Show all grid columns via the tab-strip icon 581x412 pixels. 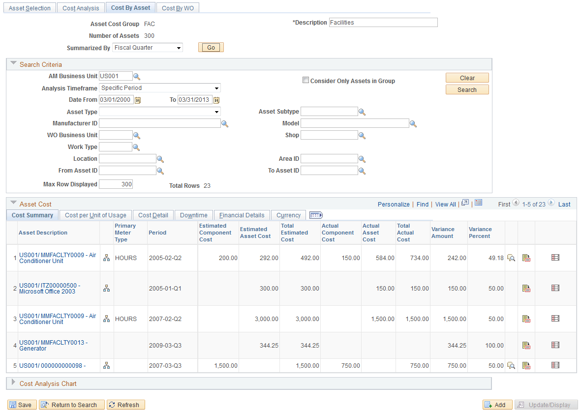(x=315, y=215)
